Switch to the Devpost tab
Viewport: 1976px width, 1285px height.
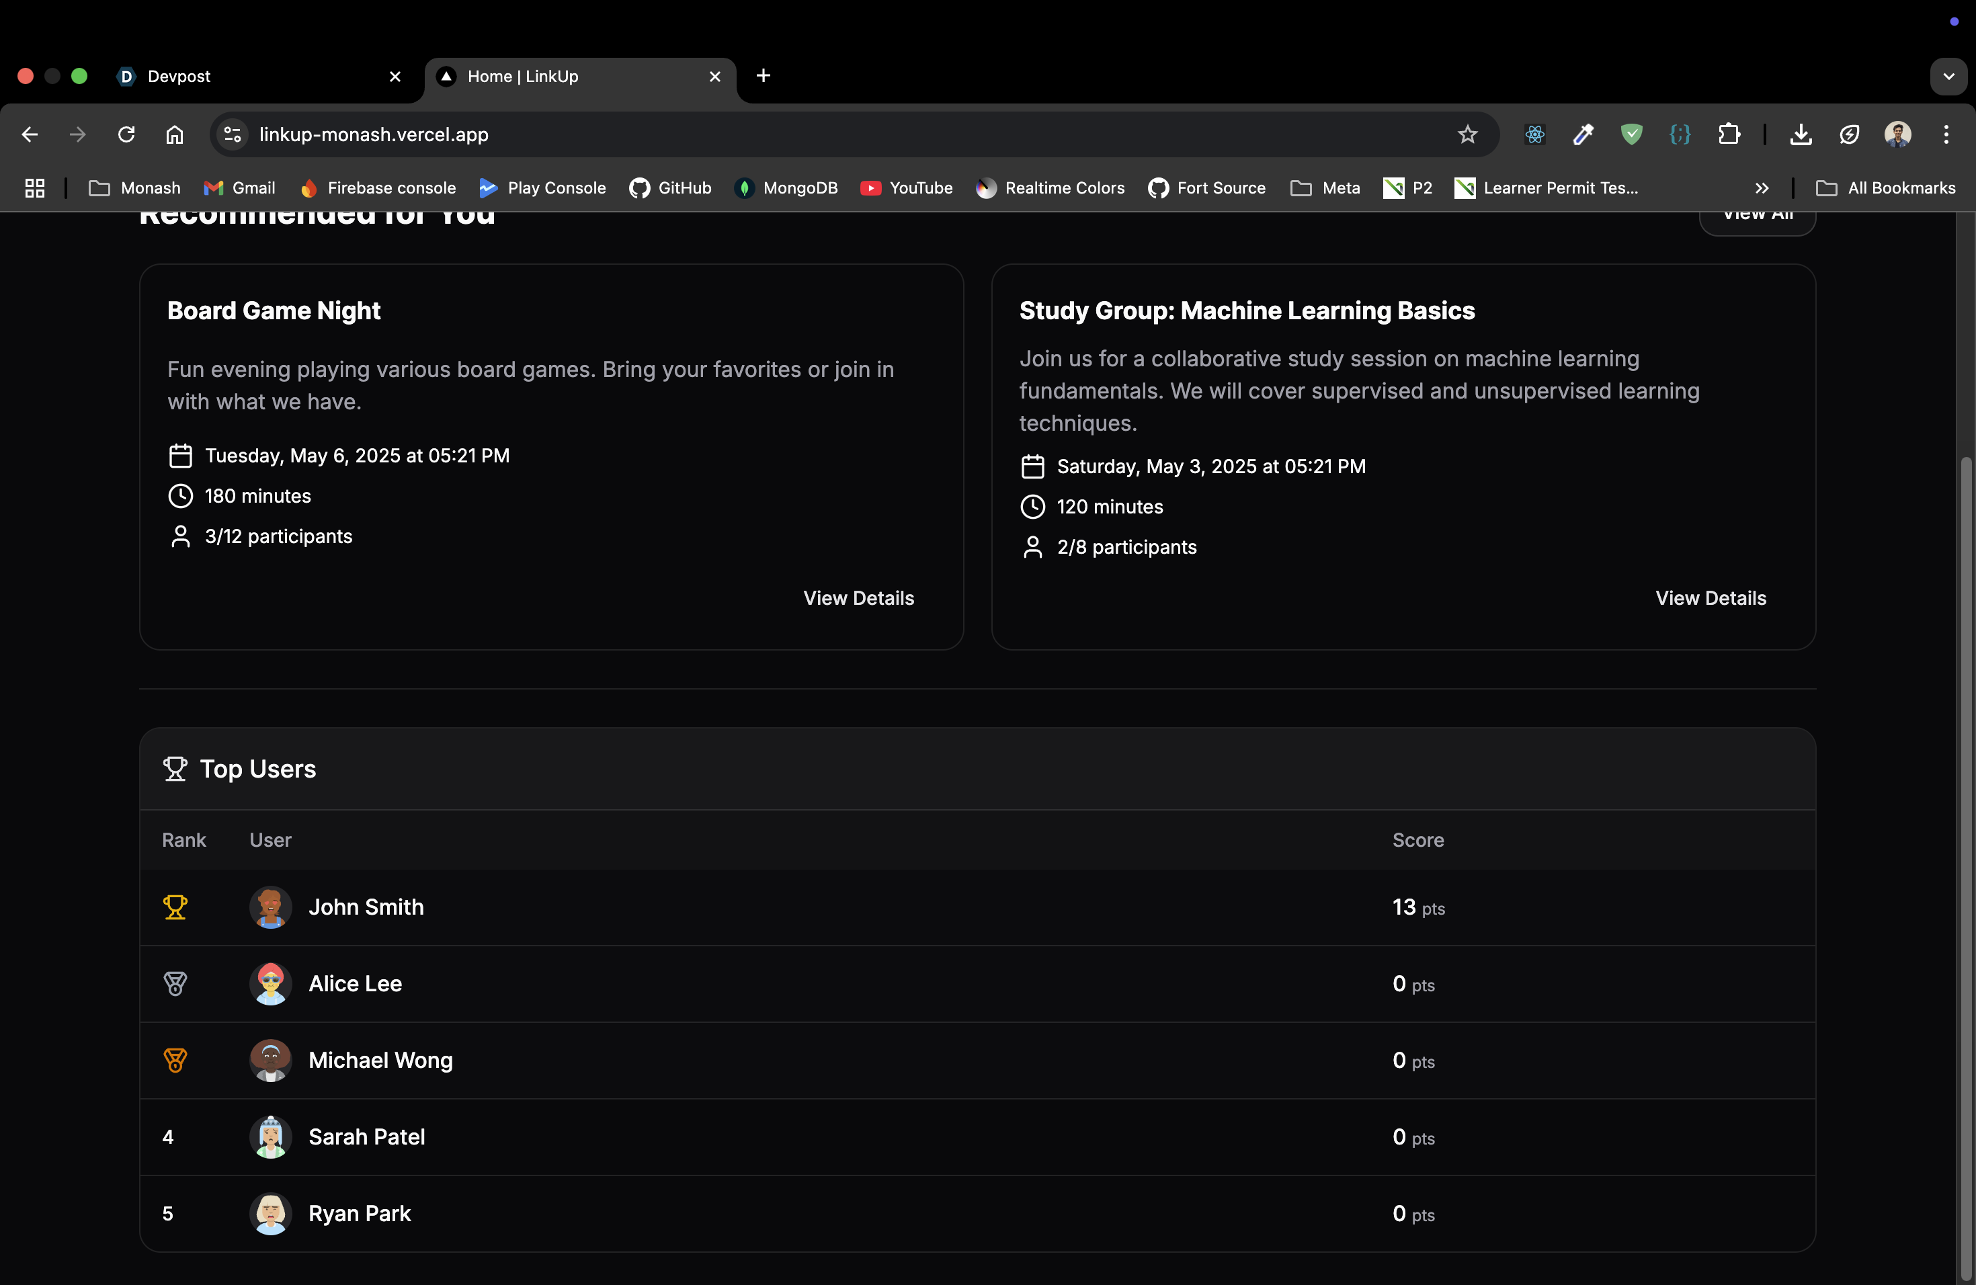coord(249,77)
